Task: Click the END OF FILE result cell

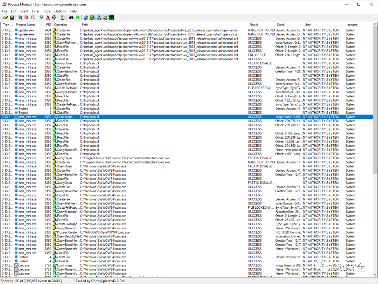Action: click(257, 55)
